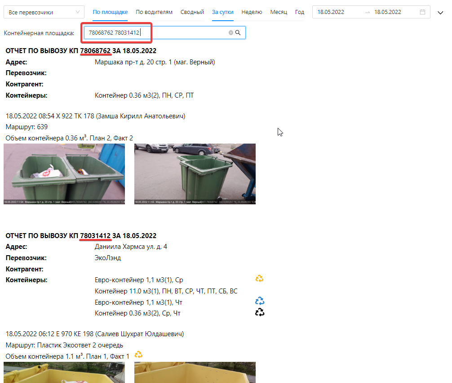This screenshot has height=383, width=452.
Task: Open the calendar date picker icon
Action: point(422,12)
